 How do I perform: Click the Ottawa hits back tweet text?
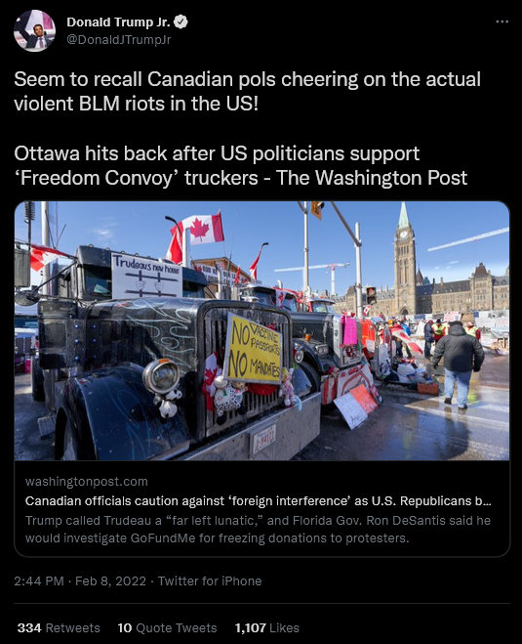pos(241,165)
